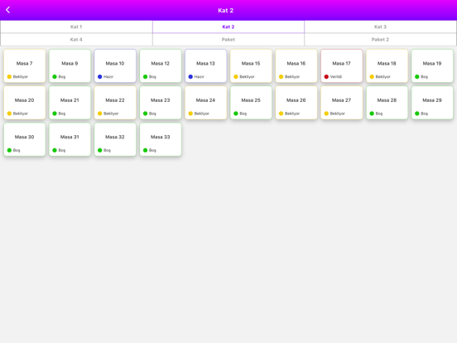Image resolution: width=457 pixels, height=343 pixels.
Task: Switch to the Kat 4 tab
Action: point(76,40)
